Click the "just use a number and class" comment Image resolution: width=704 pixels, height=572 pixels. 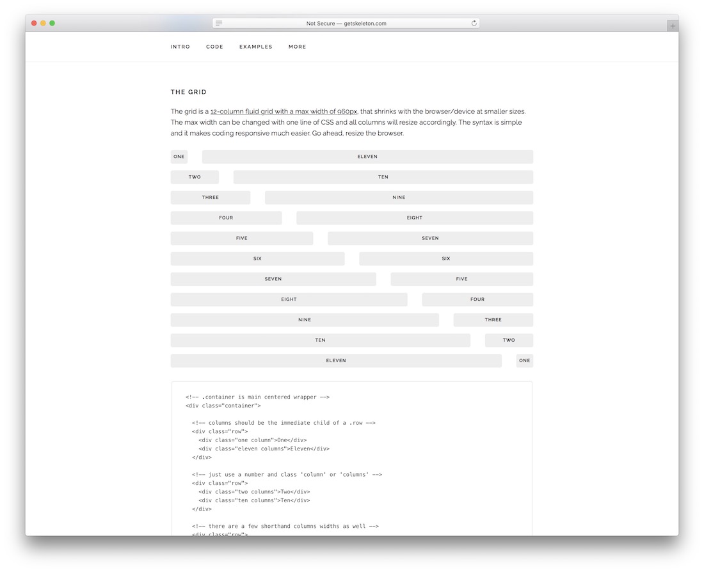coord(287,475)
